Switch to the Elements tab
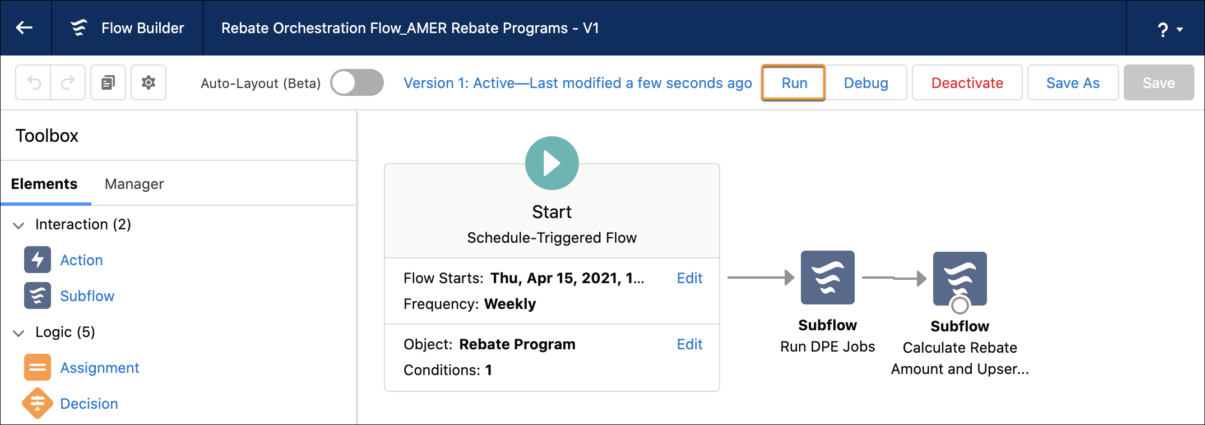 point(45,183)
